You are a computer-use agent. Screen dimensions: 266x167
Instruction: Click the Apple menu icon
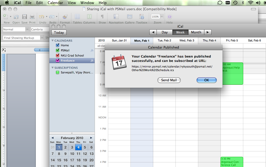pyautogui.click(x=7, y=3)
